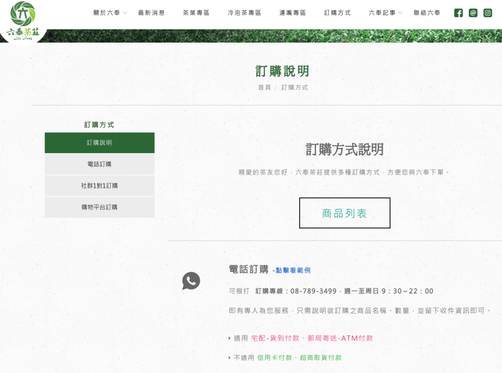Click 訂購方式 in the top menu
This screenshot has width=502, height=373.
(x=337, y=13)
